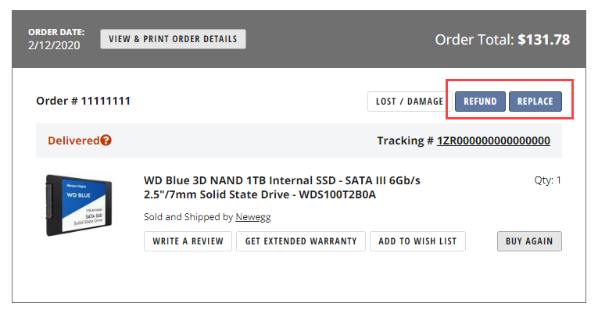Click the Replace button

[x=535, y=102]
